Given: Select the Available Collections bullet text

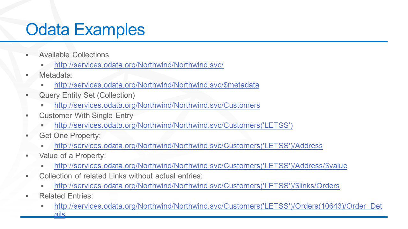Looking at the screenshot, I should click(x=74, y=55).
